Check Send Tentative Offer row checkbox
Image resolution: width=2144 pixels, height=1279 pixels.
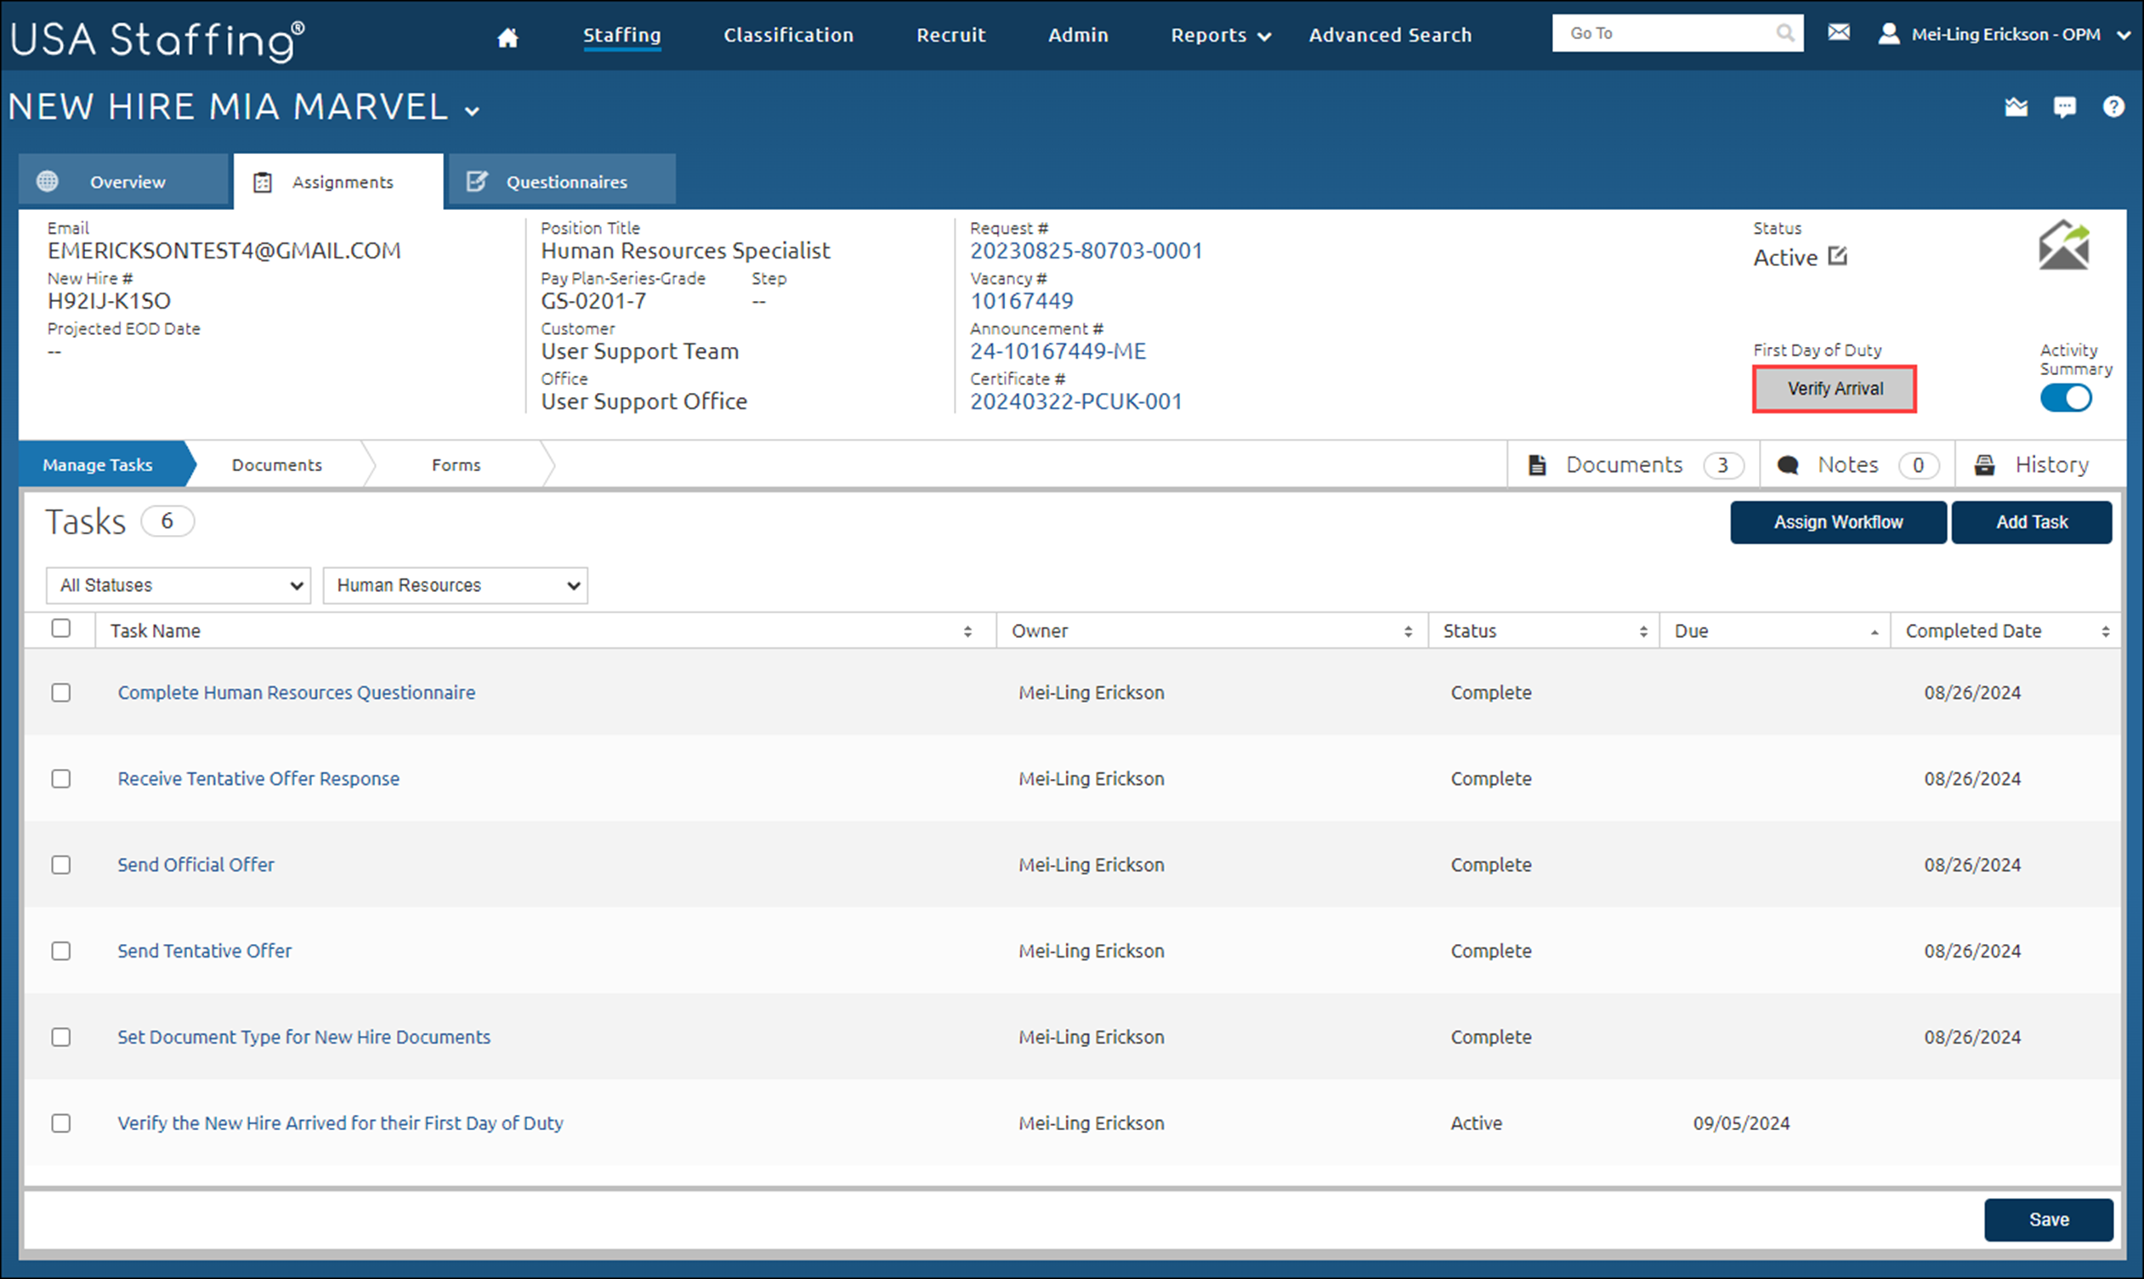coord(60,952)
